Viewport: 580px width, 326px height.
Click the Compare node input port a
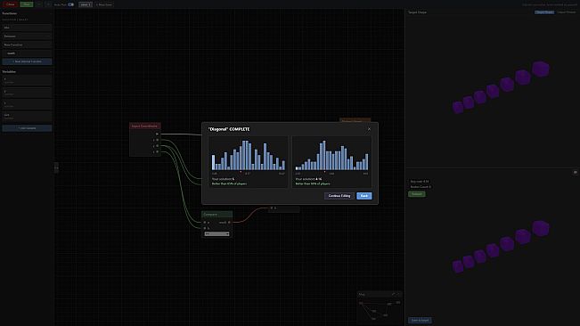tap(205, 223)
